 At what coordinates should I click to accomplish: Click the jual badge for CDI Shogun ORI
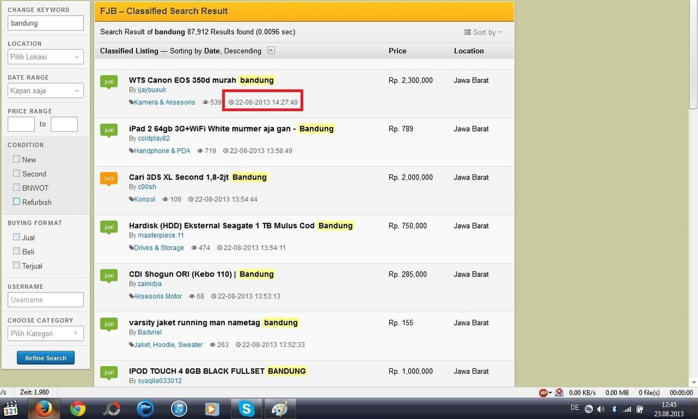click(x=109, y=276)
